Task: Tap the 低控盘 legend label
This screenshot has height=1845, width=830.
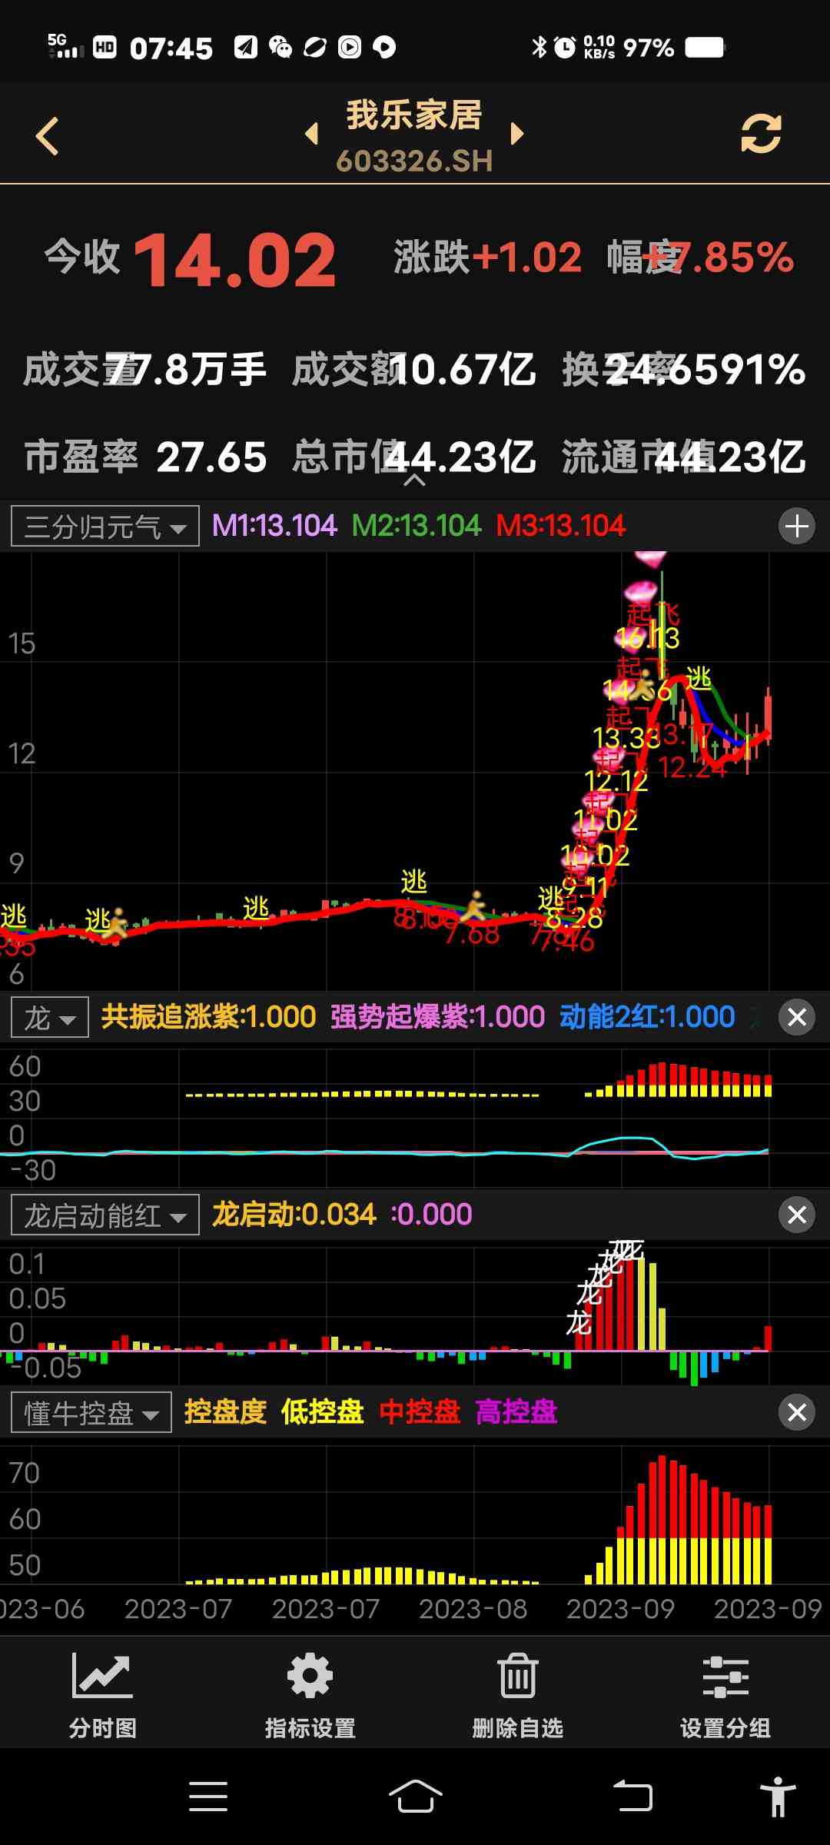Action: 322,1412
